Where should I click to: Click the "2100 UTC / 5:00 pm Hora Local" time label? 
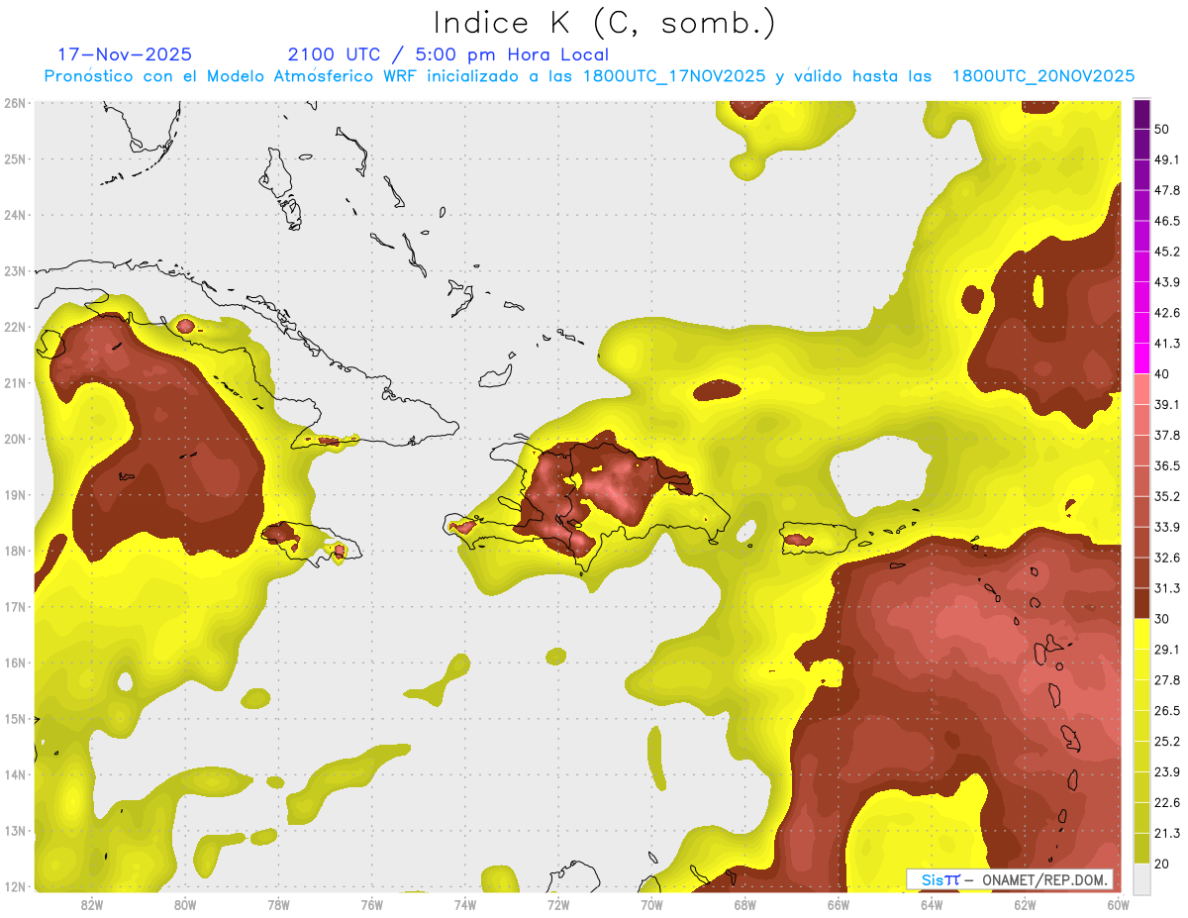[447, 54]
